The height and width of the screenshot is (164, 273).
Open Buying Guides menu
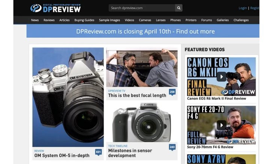(x=84, y=20)
